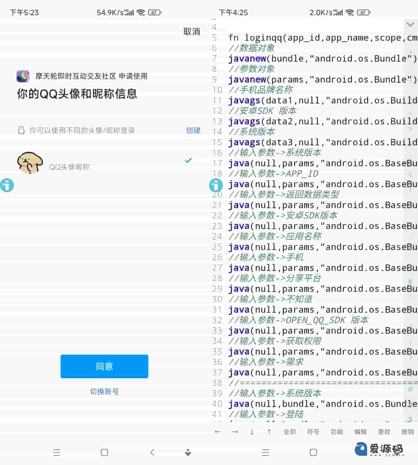Click line number 40 in the gutter
Viewport: 418px width, 465px height.
click(217, 404)
